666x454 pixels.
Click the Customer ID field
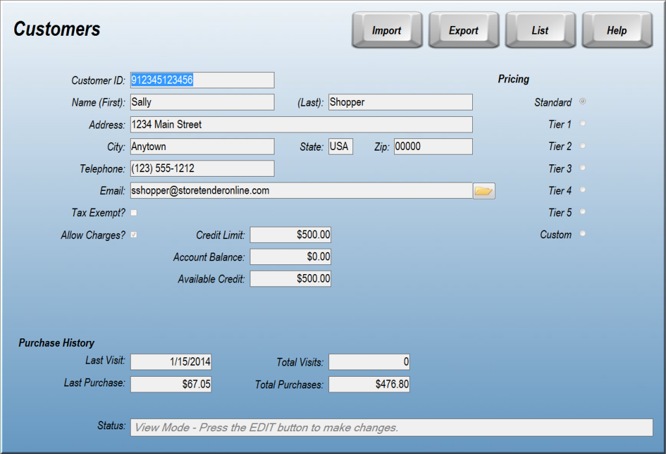coord(202,80)
